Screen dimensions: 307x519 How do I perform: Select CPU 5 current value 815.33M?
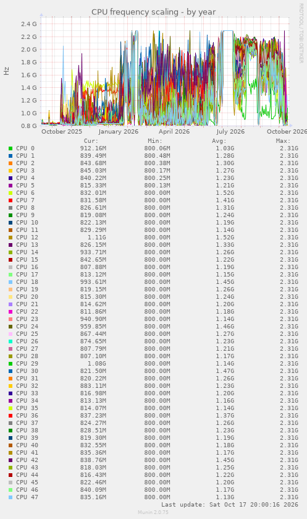pos(93,186)
